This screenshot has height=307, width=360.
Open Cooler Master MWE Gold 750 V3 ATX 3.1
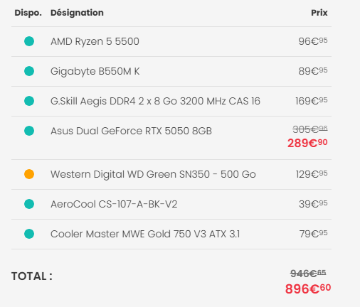pyautogui.click(x=145, y=234)
